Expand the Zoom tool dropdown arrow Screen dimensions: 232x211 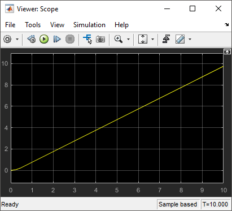coord(128,39)
